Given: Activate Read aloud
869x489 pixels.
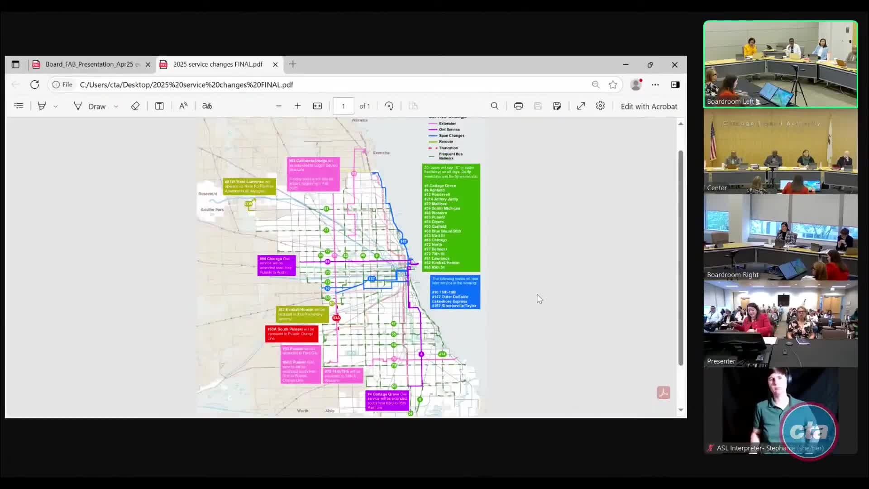Looking at the screenshot, I should 183,106.
